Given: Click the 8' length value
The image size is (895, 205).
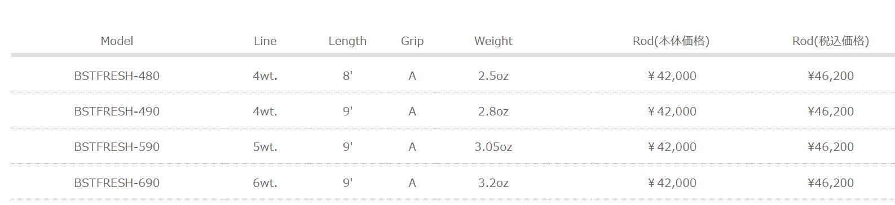Looking at the screenshot, I should 347,76.
